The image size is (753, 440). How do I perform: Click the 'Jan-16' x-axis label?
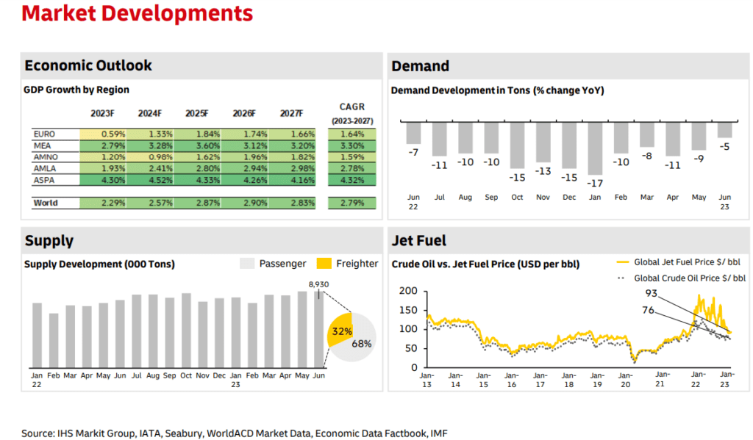(512, 380)
